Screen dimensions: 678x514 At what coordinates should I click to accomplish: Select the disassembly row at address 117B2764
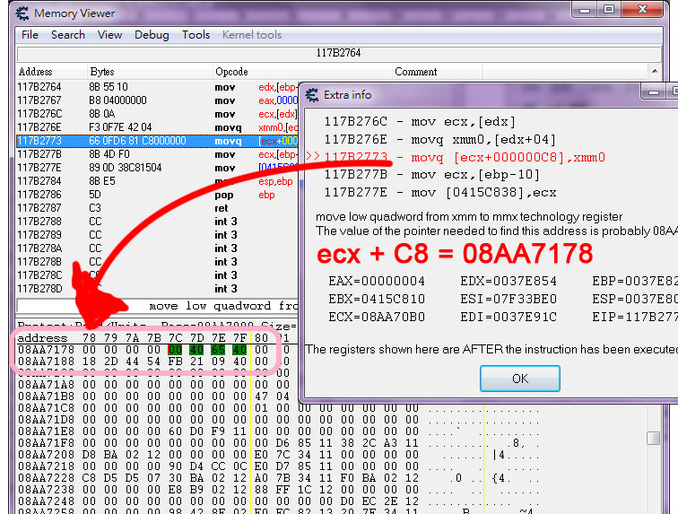(108, 86)
